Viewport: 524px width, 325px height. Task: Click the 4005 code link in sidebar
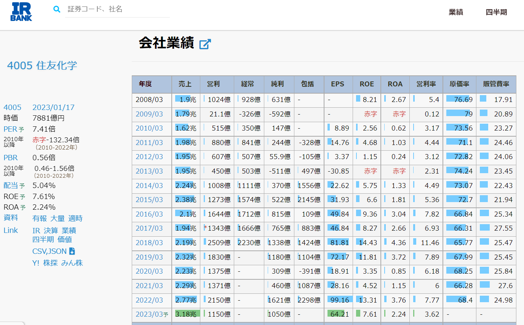tap(13, 107)
